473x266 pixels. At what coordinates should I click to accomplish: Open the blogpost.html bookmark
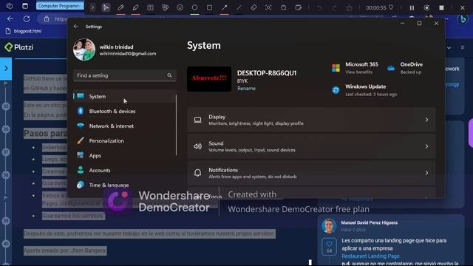click(24, 31)
